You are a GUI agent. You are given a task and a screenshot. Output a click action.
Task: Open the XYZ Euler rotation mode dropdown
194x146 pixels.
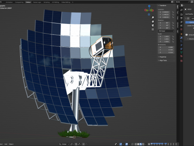[x=166, y=31]
